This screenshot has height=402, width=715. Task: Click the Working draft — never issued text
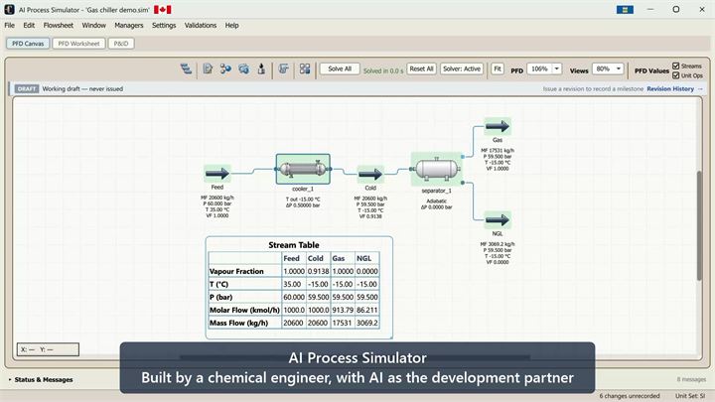(82, 89)
